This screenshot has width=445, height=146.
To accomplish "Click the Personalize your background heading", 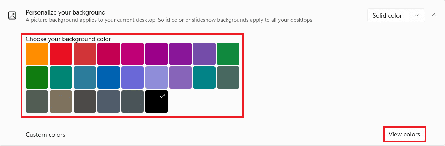I will coord(65,12).
